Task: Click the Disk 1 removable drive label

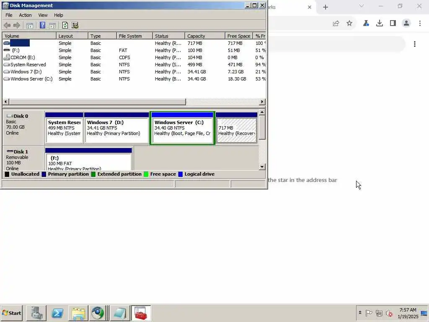Action: point(17,152)
